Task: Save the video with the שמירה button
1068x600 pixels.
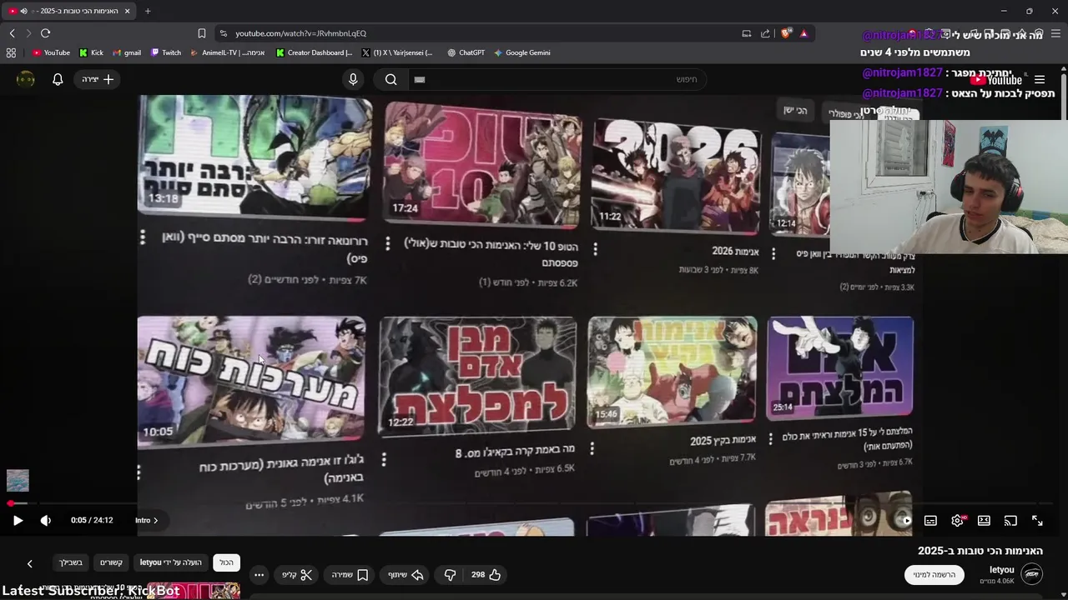Action: click(x=350, y=574)
